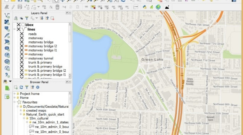The image size is (243, 135).
Task: Click Add WFS Layer globe icon
Action: coord(7,68)
